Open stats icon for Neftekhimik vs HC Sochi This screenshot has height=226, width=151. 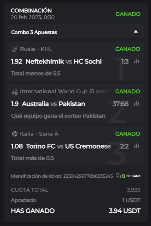pyautogui.click(x=136, y=61)
